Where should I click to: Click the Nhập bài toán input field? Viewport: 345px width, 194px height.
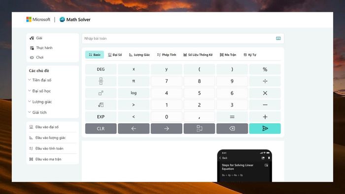pos(183,38)
